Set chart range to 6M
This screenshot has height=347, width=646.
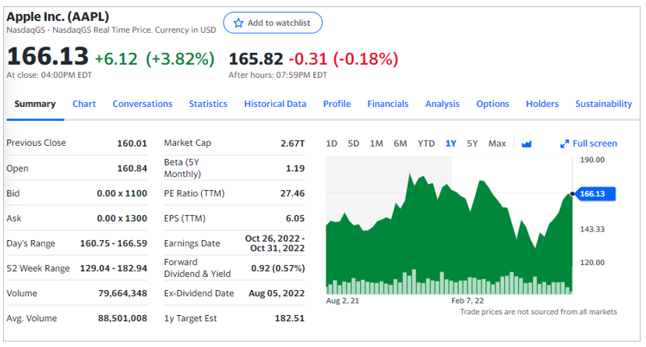[x=400, y=143]
